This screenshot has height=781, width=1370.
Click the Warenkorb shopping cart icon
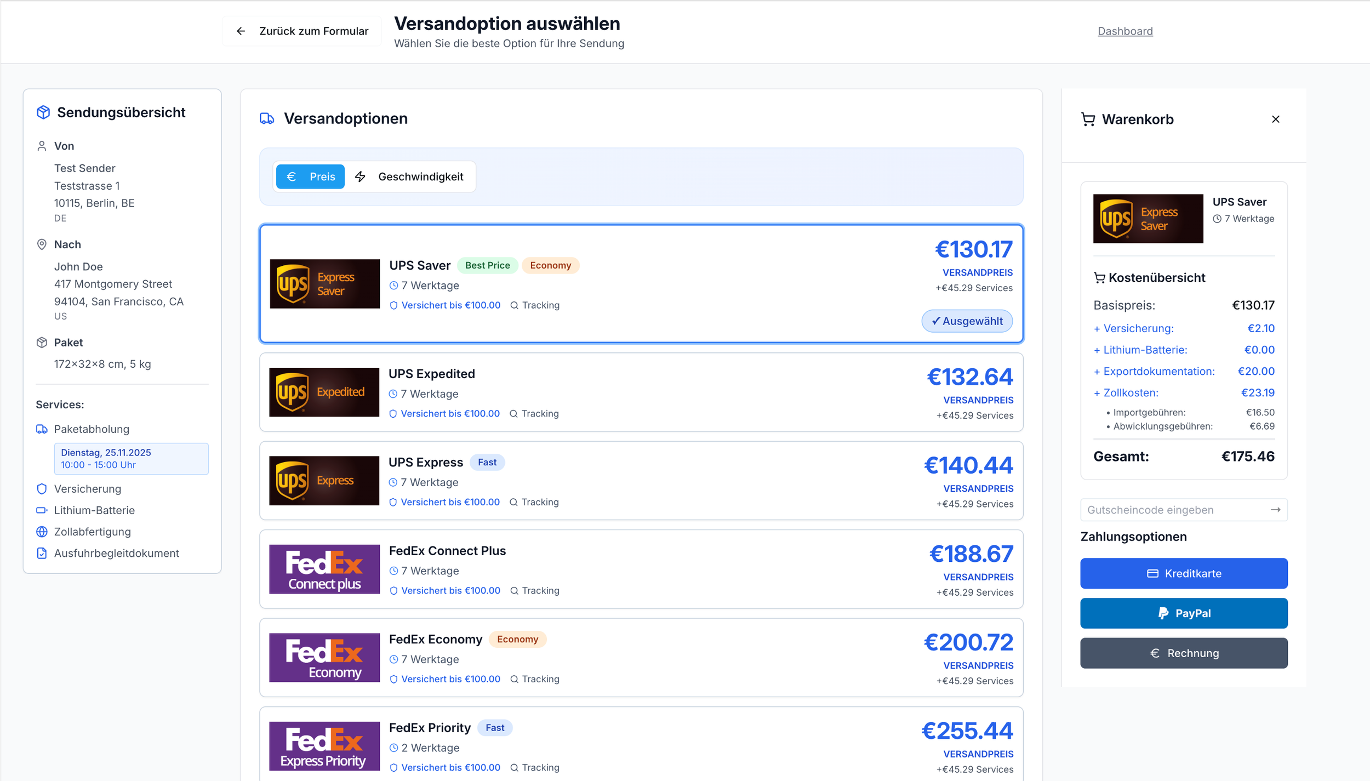point(1088,119)
